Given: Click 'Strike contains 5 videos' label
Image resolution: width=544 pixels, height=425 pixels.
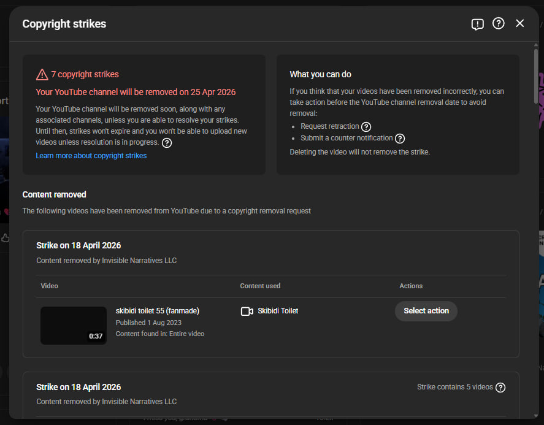Looking at the screenshot, I should point(455,387).
